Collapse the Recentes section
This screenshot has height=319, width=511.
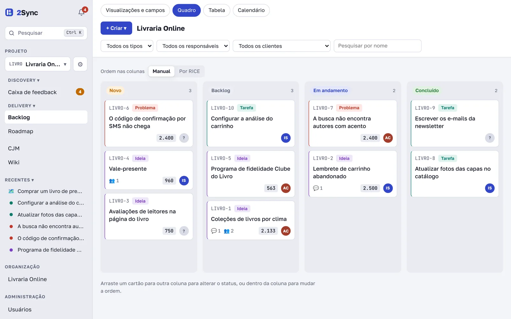[19, 180]
